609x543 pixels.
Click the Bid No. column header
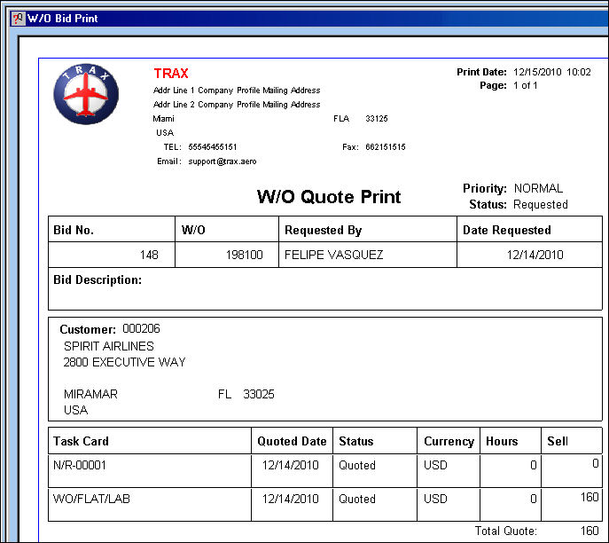[x=74, y=230]
